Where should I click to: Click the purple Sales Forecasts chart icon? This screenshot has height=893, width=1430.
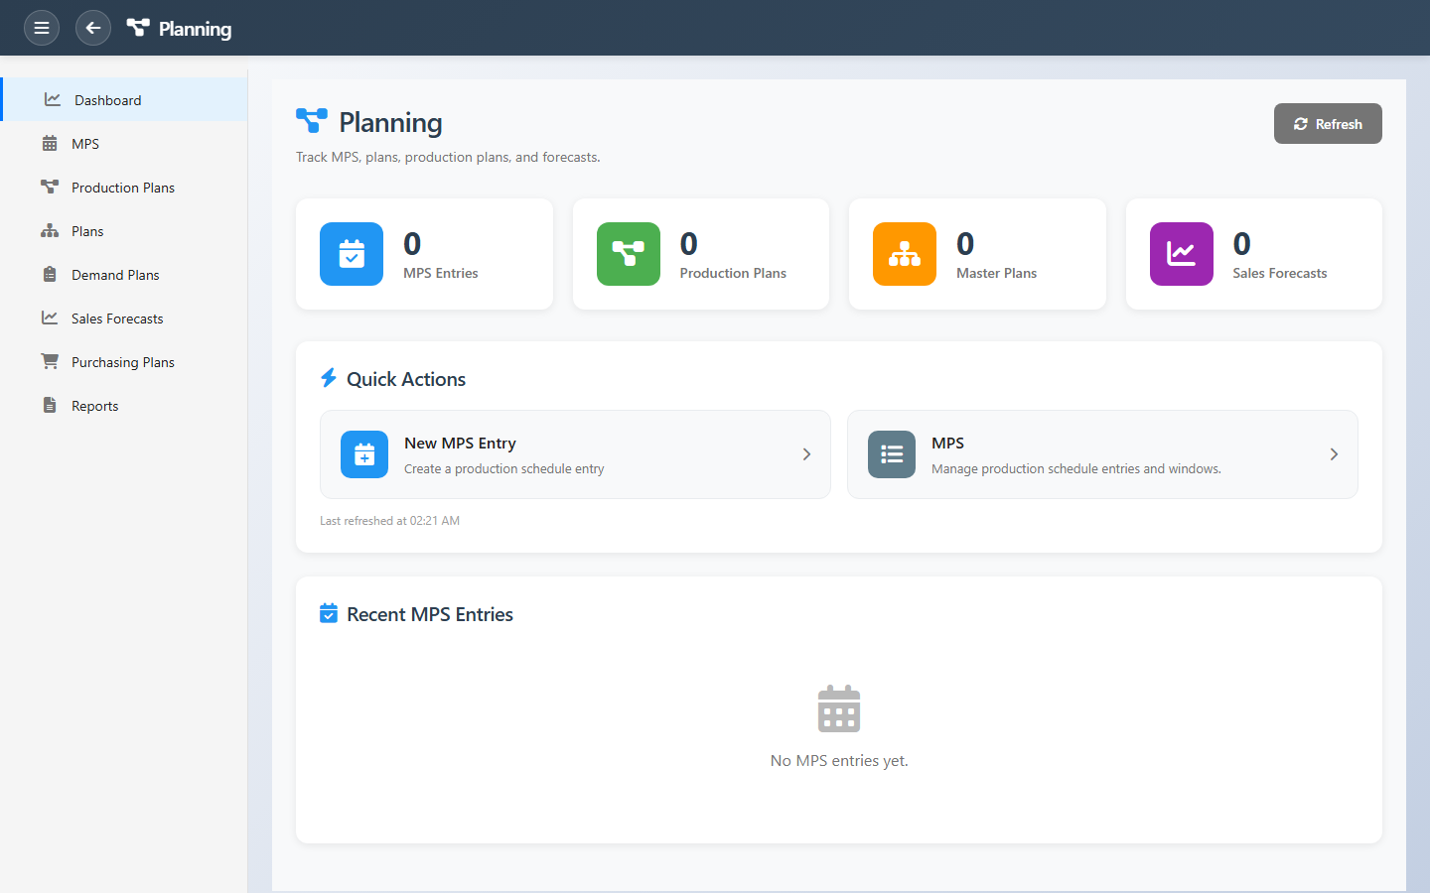coord(1181,254)
